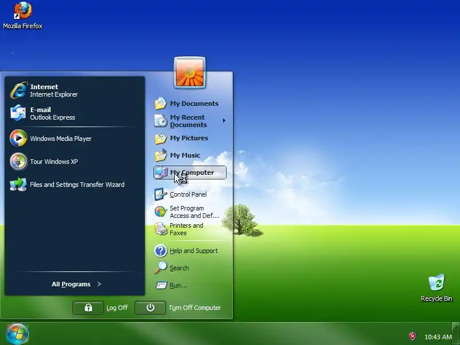Viewport: 460px width, 345px height.
Task: Click the Recycle Bin label text
Action: pyautogui.click(x=436, y=298)
